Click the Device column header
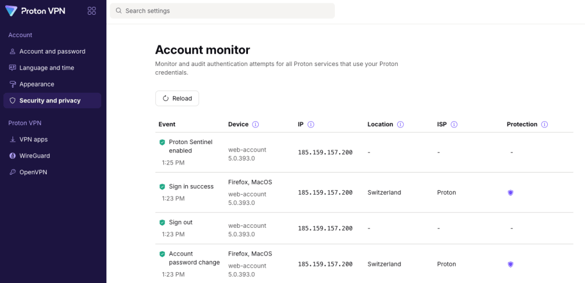Screen dimensions: 585x283 (238, 124)
